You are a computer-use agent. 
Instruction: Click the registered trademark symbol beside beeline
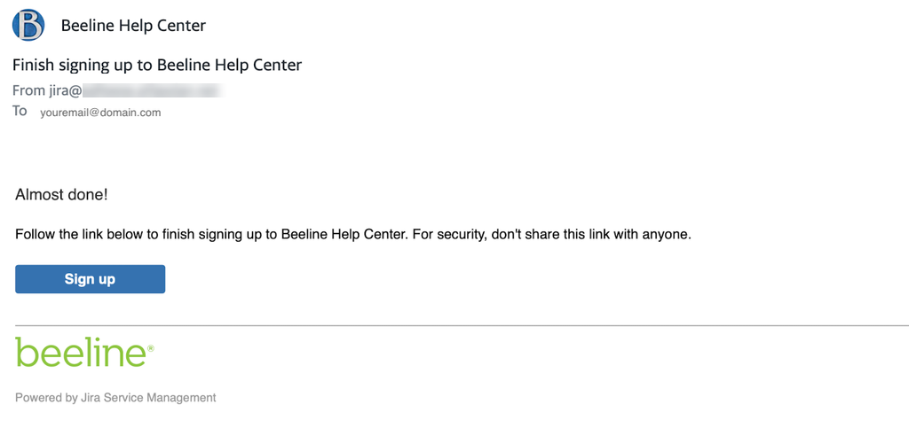[151, 349]
